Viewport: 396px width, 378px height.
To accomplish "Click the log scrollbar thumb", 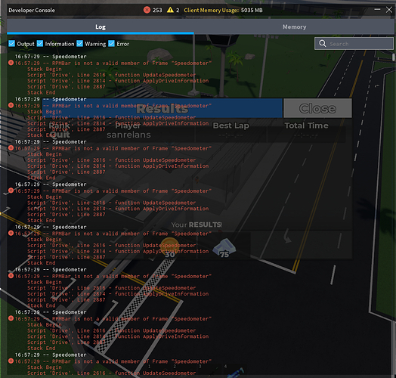I will point(394,57).
